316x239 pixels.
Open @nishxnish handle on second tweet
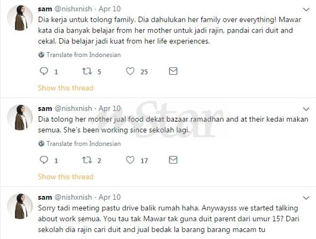click(73, 109)
